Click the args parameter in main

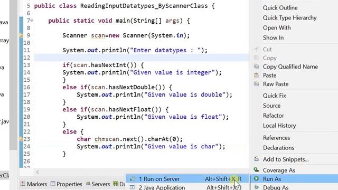point(172,21)
